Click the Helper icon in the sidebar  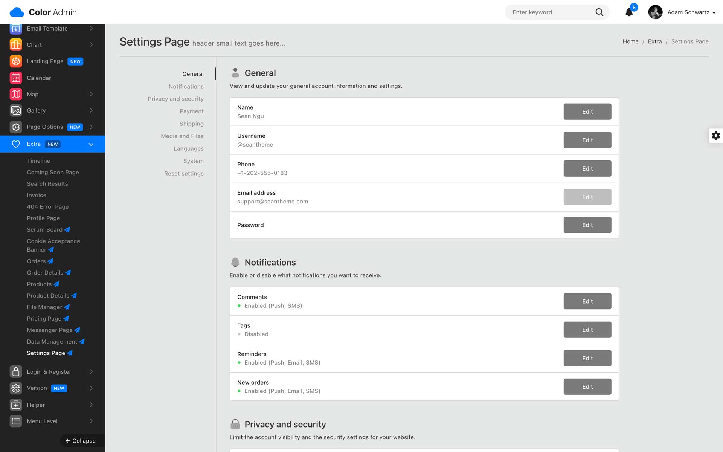tap(16, 405)
